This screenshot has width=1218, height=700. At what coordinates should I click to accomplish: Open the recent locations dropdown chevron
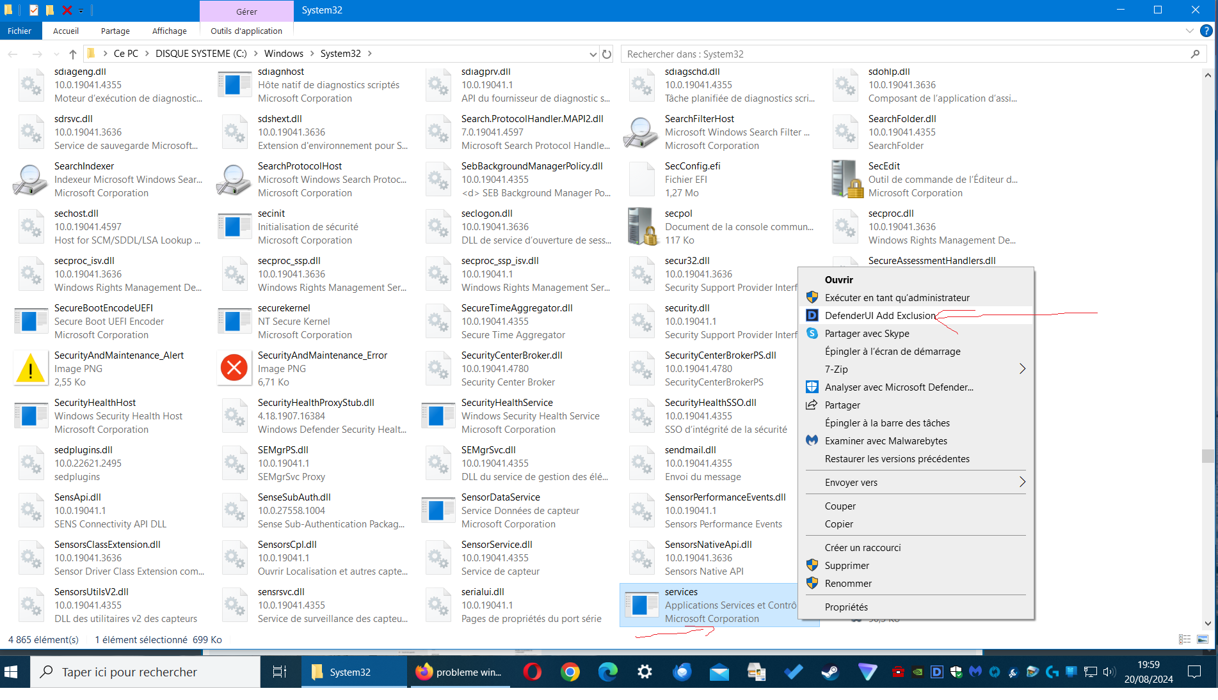point(56,54)
